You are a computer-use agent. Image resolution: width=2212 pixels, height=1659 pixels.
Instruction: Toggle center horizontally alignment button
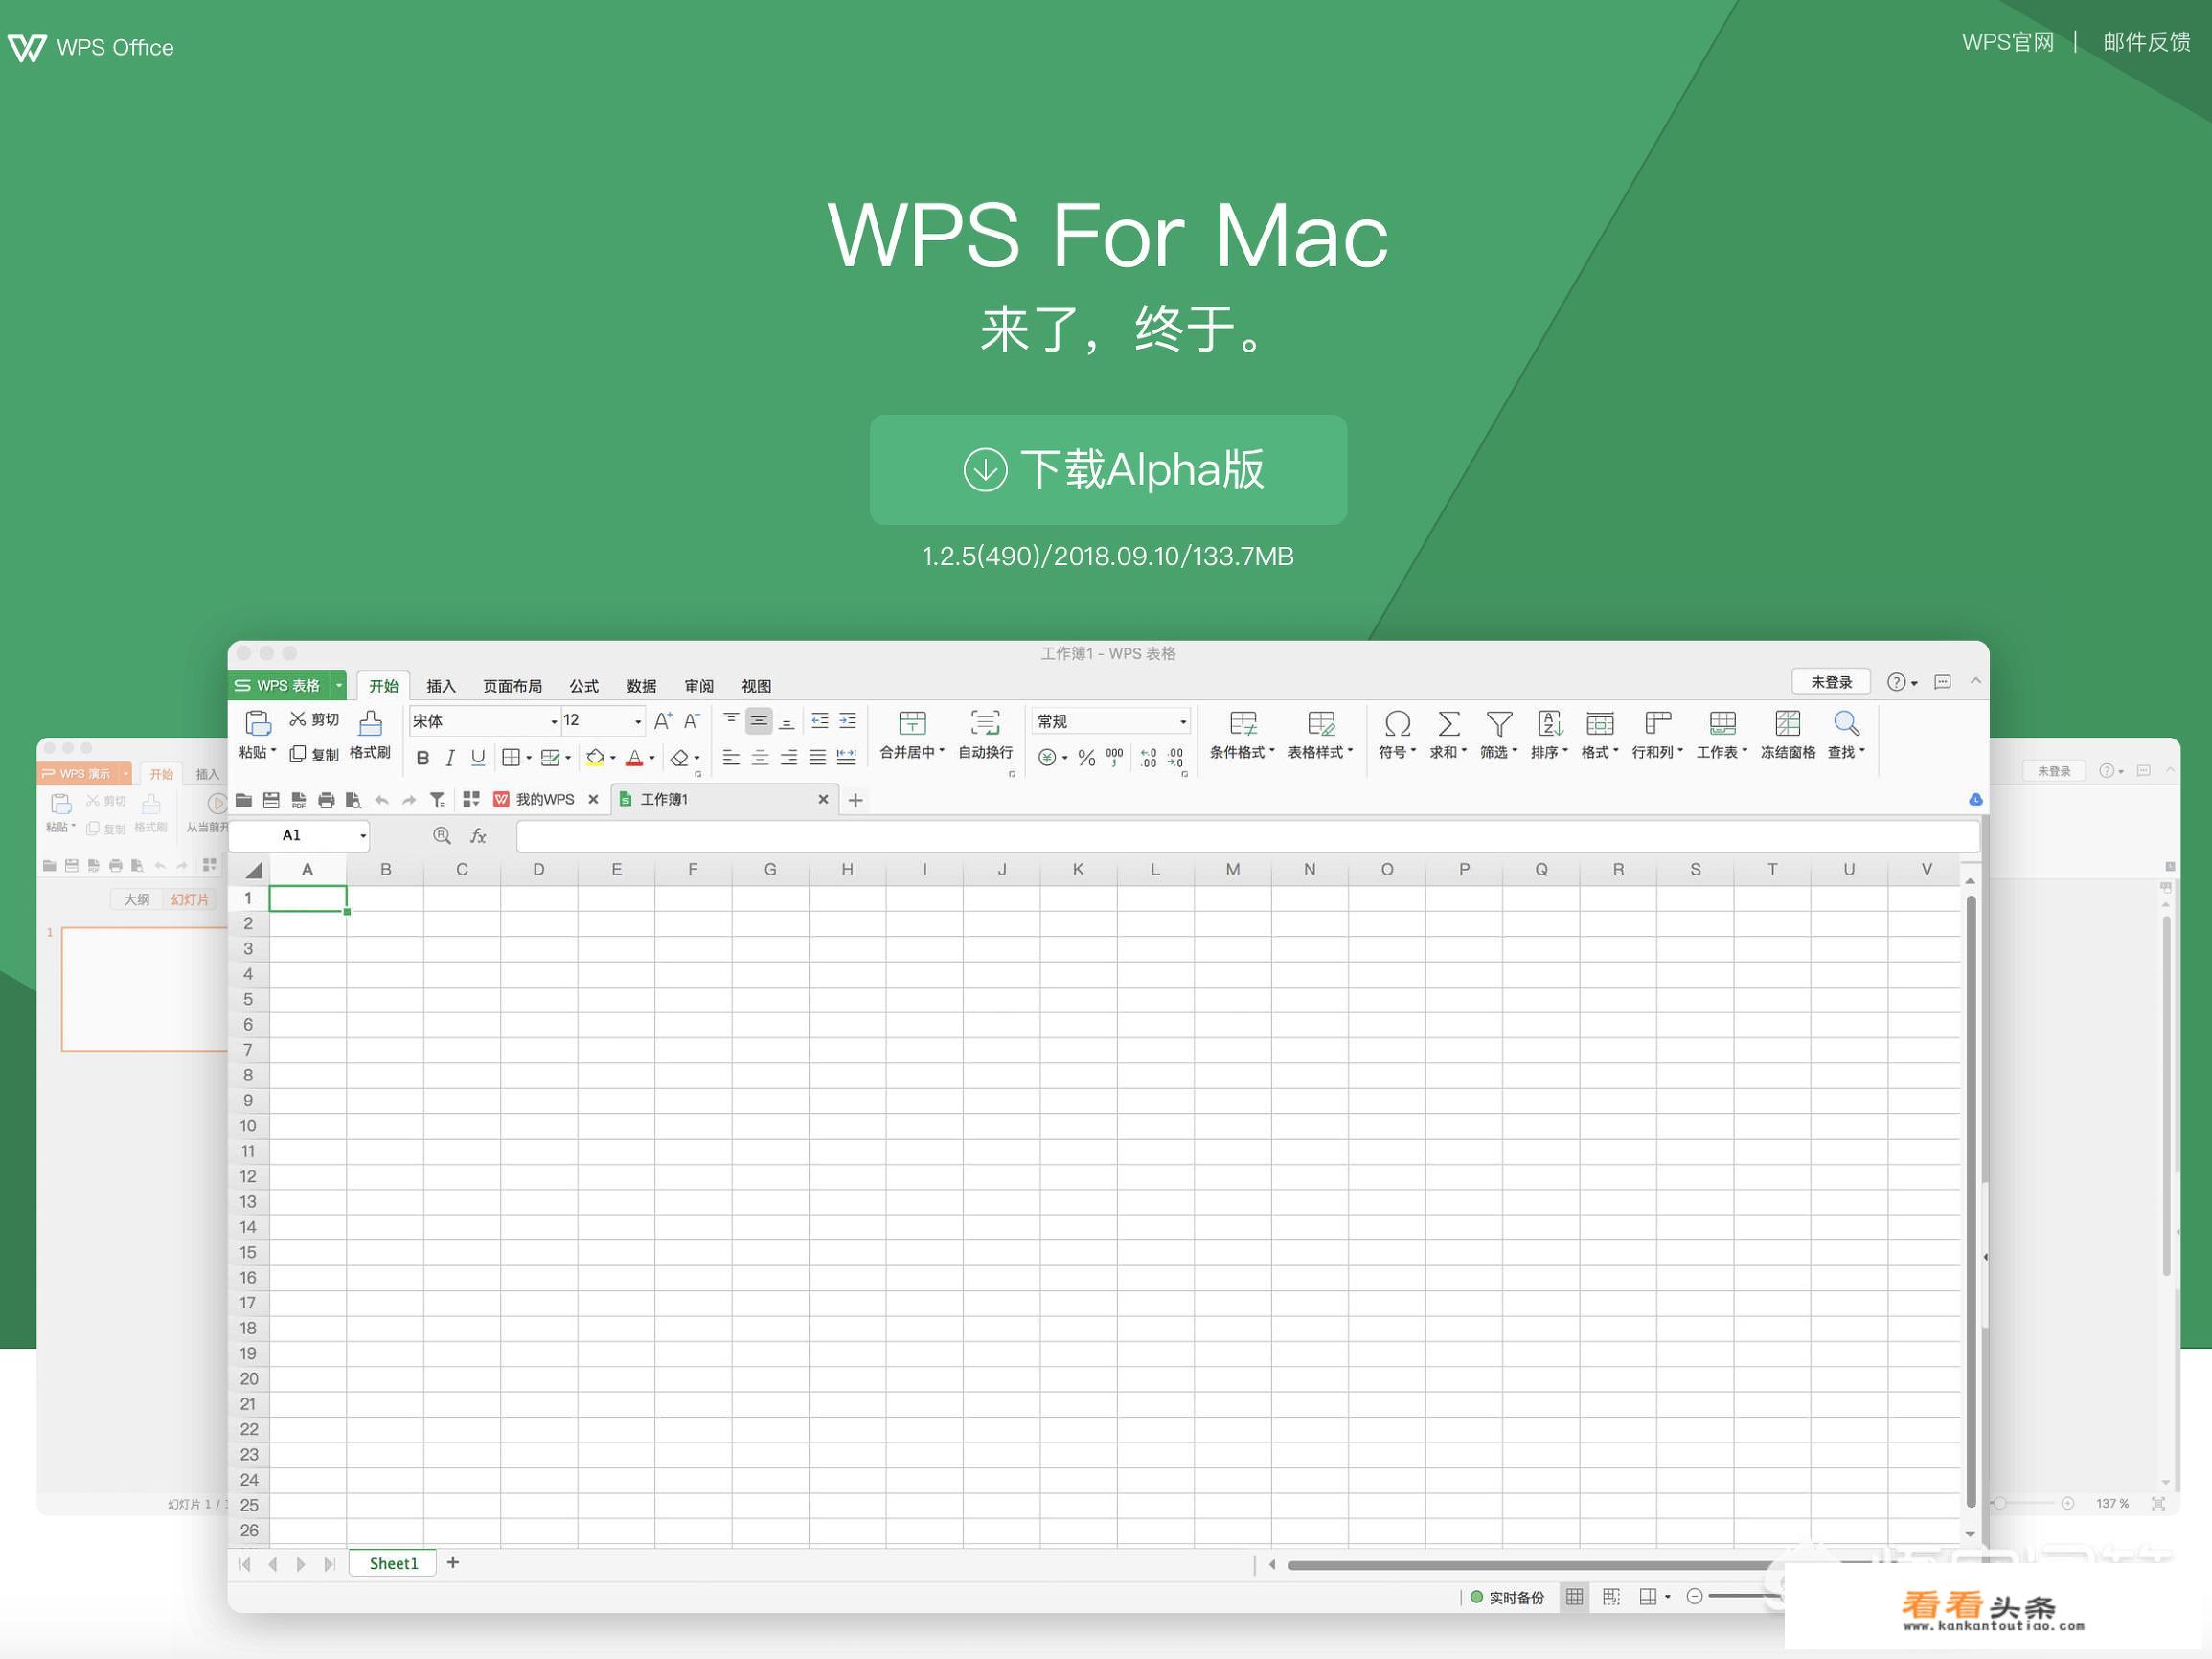pyautogui.click(x=760, y=757)
